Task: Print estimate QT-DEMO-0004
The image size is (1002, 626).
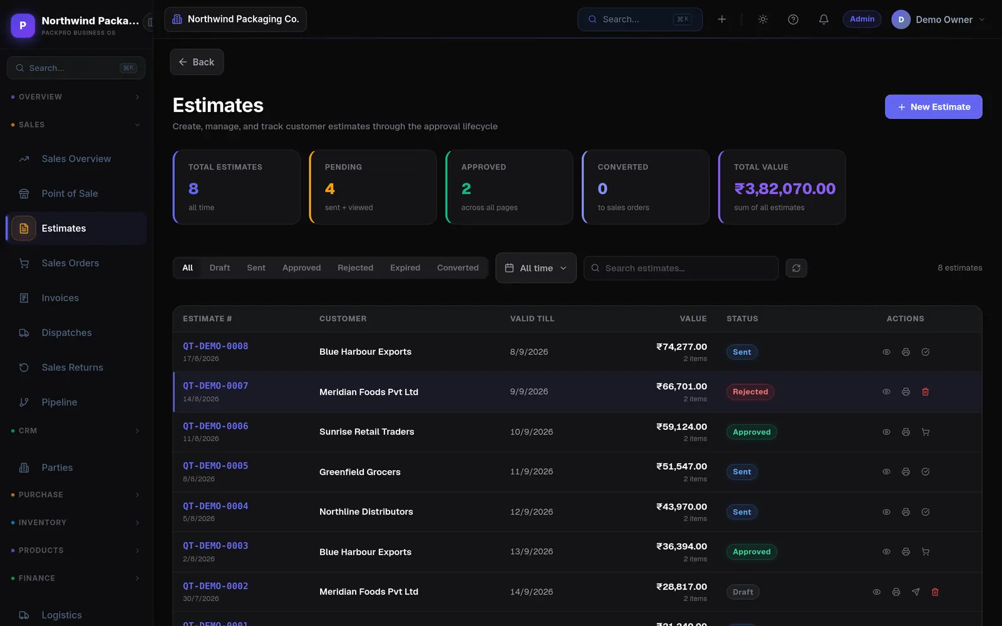Action: coord(906,512)
